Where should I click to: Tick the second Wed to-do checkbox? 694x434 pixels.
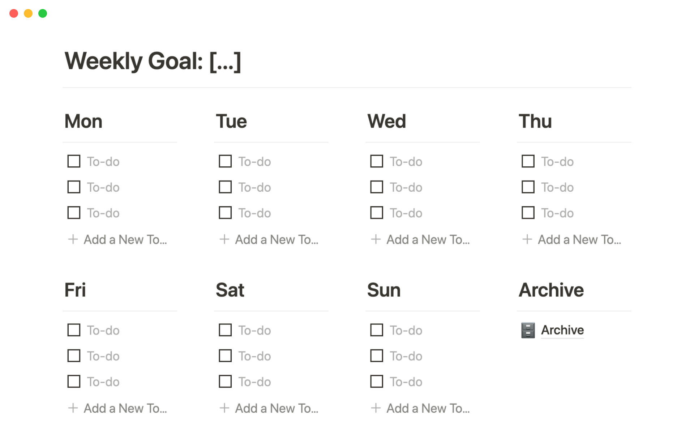377,187
